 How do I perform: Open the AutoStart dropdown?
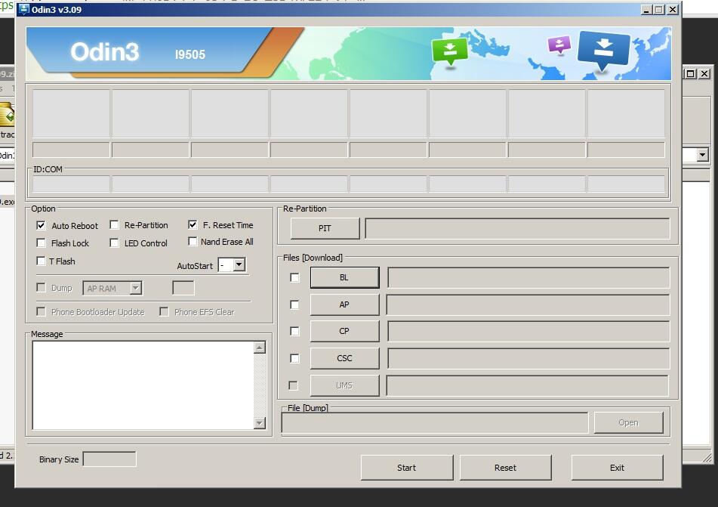(x=239, y=265)
